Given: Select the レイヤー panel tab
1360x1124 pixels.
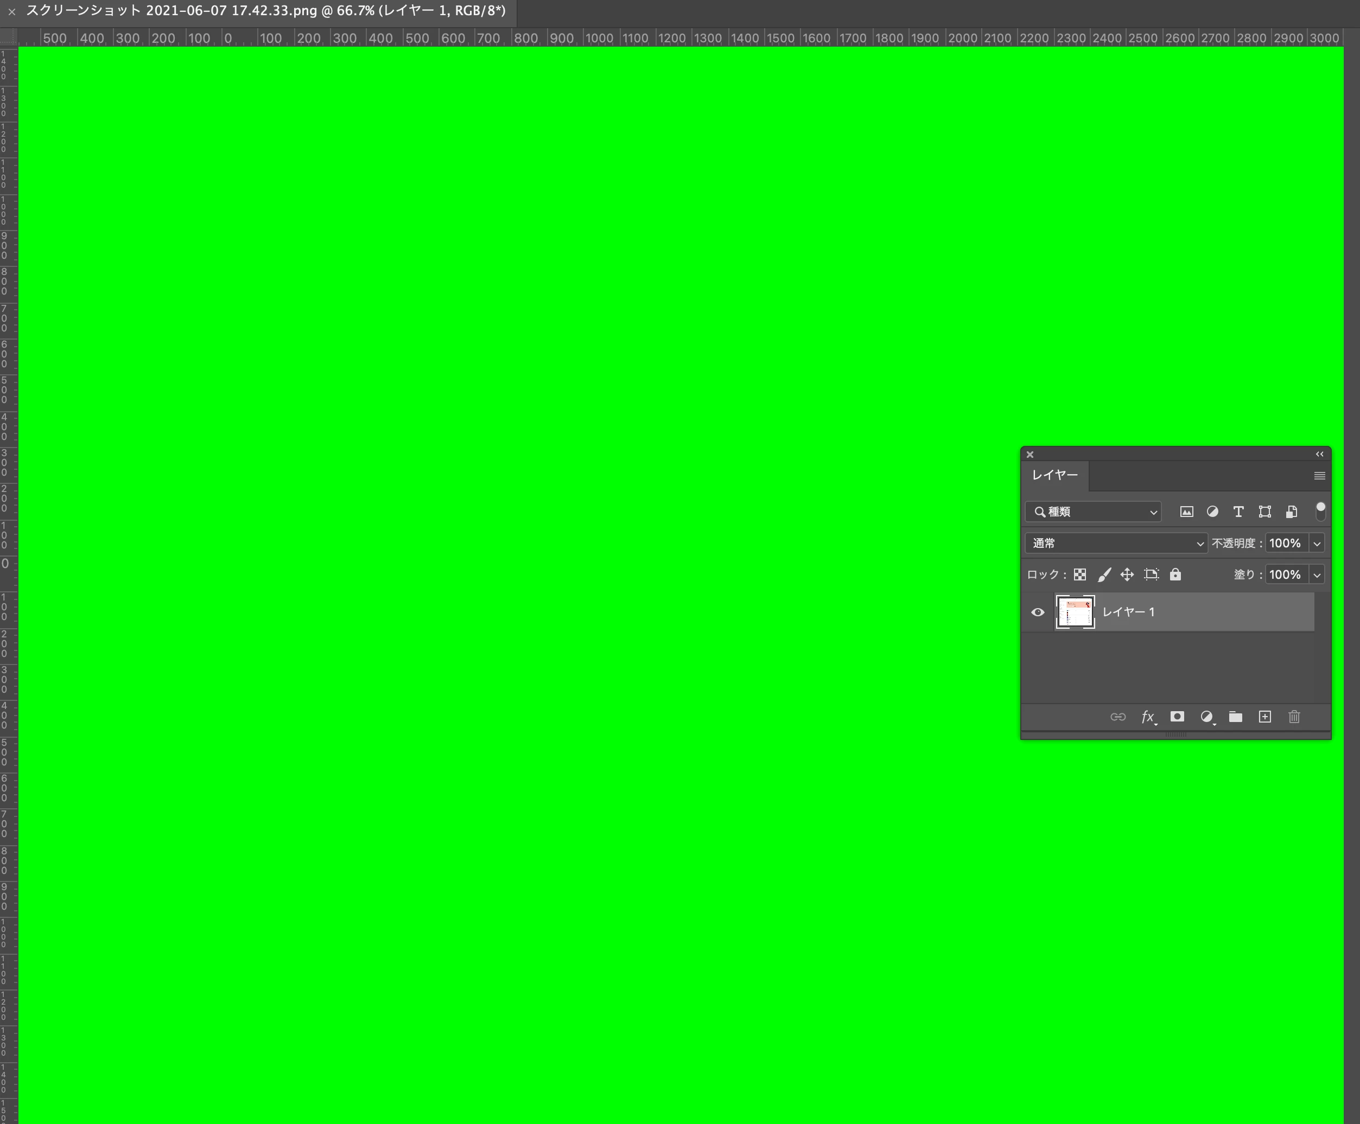Looking at the screenshot, I should tap(1055, 475).
